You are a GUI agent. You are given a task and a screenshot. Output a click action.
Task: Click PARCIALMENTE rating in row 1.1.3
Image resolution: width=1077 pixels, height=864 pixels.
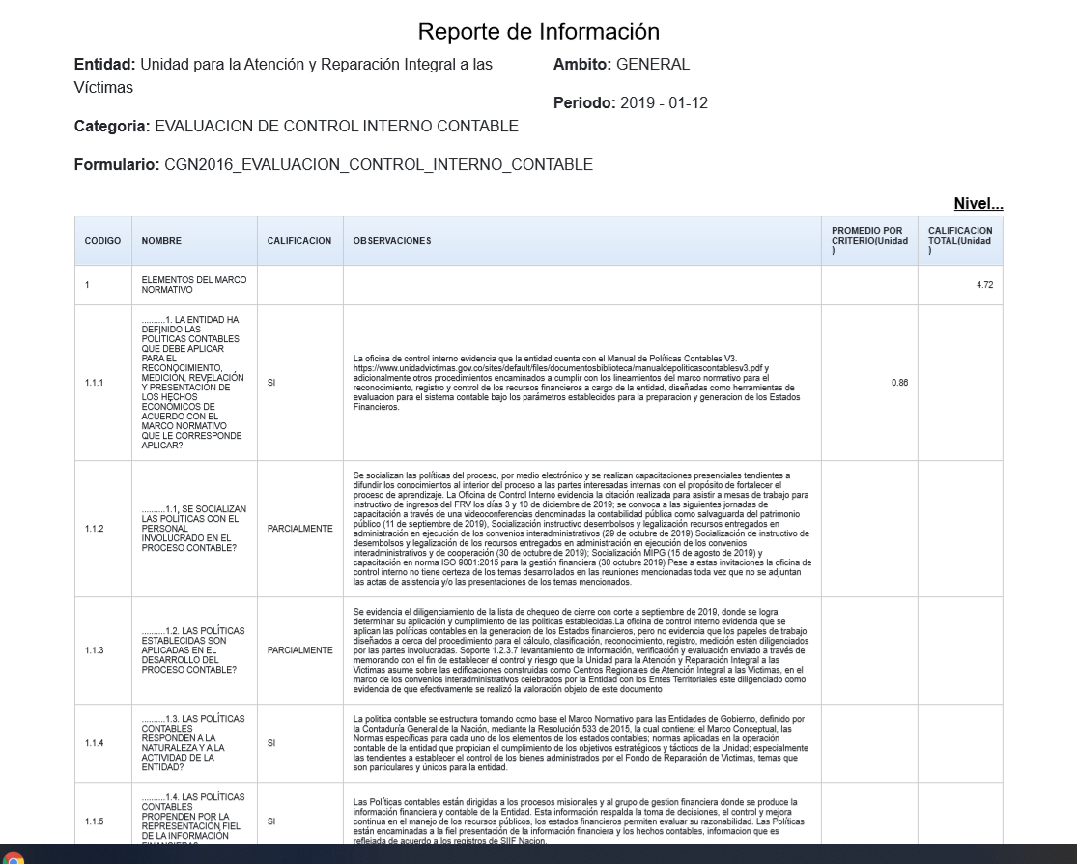300,650
